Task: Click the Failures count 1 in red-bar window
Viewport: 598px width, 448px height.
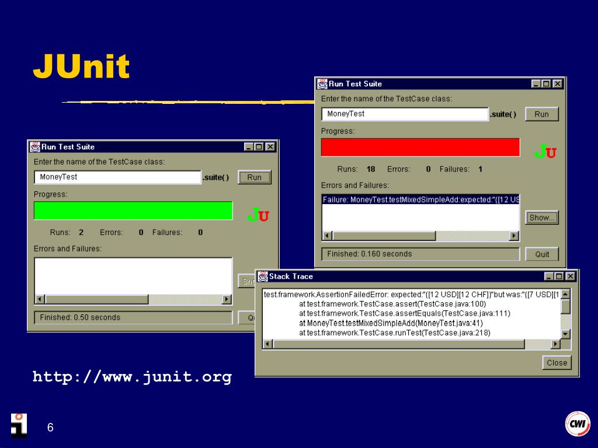Action: pos(480,169)
